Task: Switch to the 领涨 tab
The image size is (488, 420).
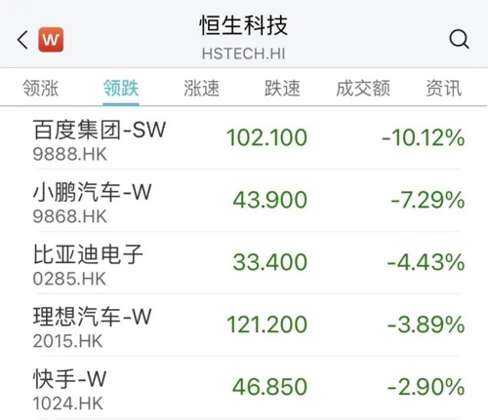Action: (x=40, y=88)
